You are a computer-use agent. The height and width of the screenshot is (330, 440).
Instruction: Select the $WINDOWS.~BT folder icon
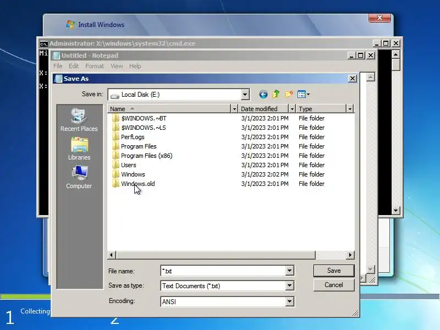(116, 118)
